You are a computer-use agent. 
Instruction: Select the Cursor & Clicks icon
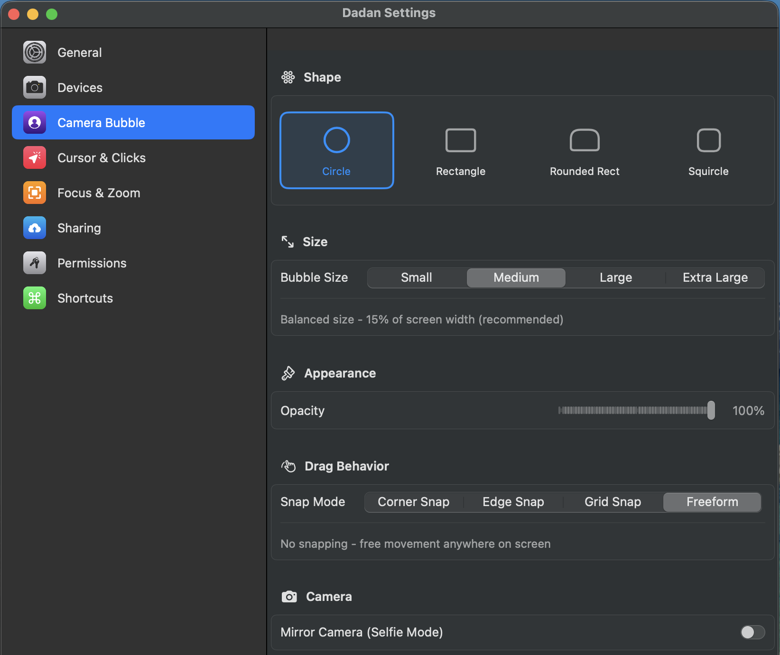pos(35,157)
